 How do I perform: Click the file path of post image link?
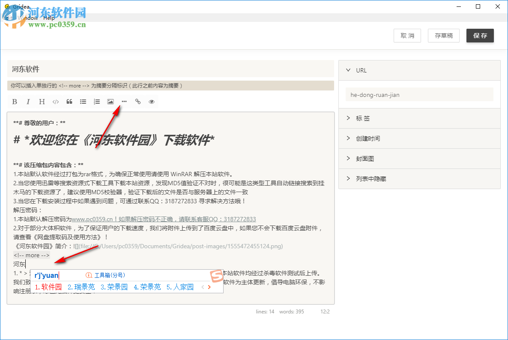coord(181,246)
